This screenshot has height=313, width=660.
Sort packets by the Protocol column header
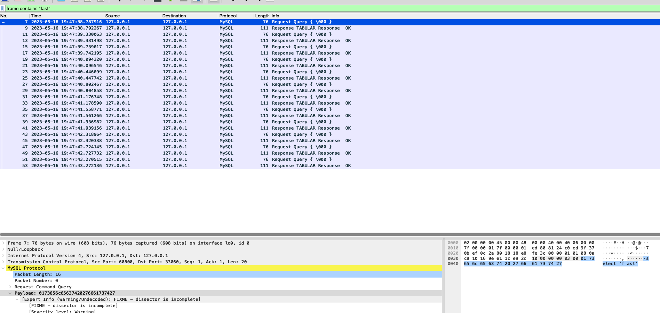236,16
